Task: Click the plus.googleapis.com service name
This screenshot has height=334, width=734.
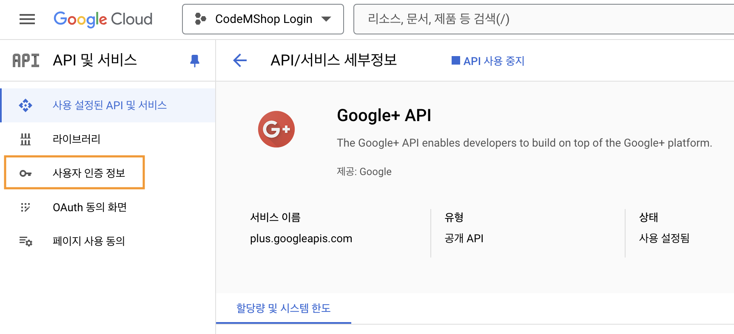Action: pos(301,238)
